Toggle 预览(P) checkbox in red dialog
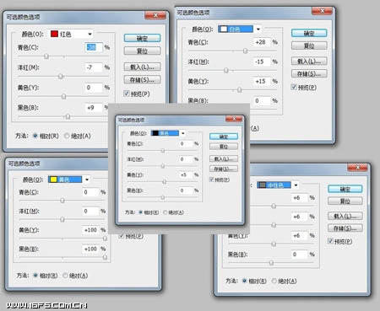The width and height of the screenshot is (380, 311). click(127, 94)
